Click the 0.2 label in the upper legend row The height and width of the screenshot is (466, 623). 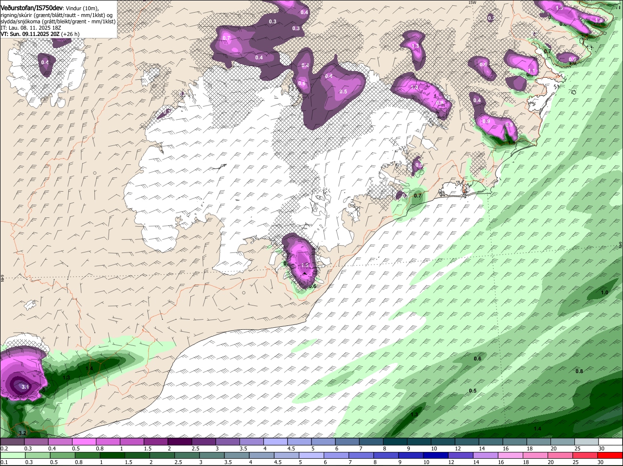tap(4, 448)
